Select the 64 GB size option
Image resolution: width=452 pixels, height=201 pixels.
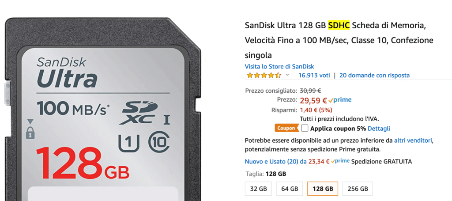point(290,189)
